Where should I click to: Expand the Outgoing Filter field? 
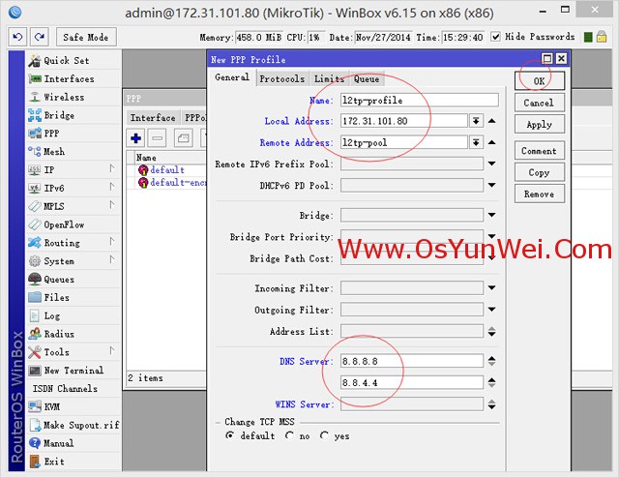click(x=492, y=310)
